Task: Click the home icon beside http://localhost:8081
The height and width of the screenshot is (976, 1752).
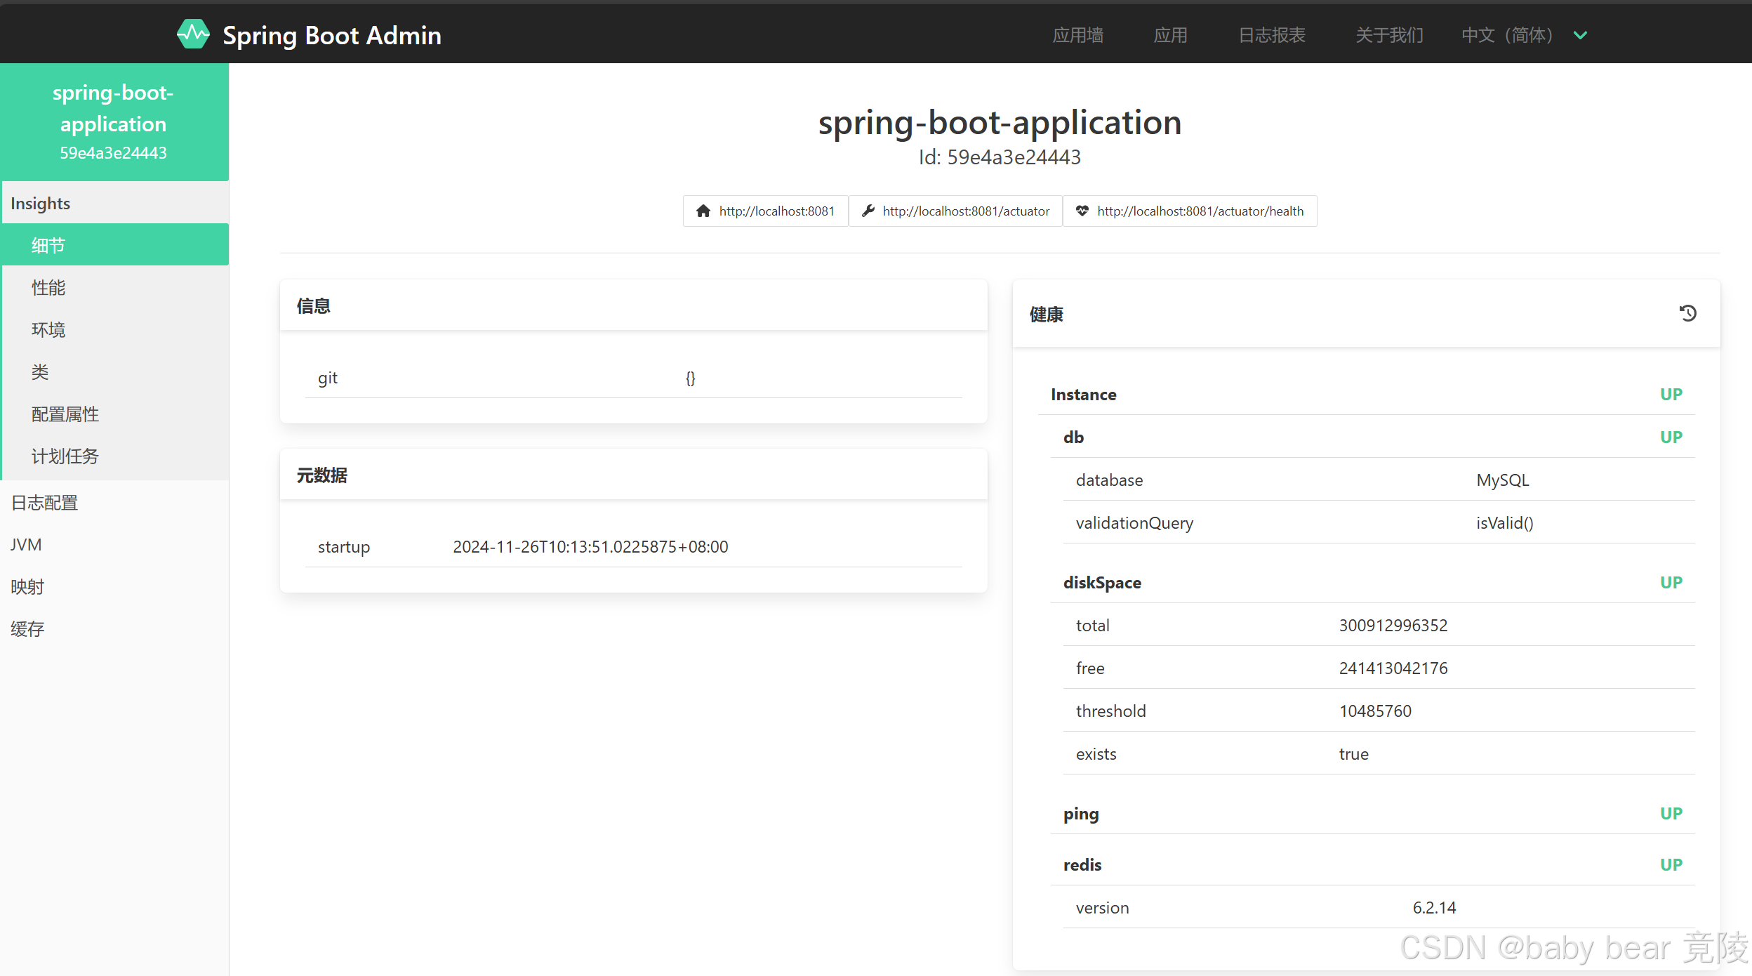Action: 703,211
